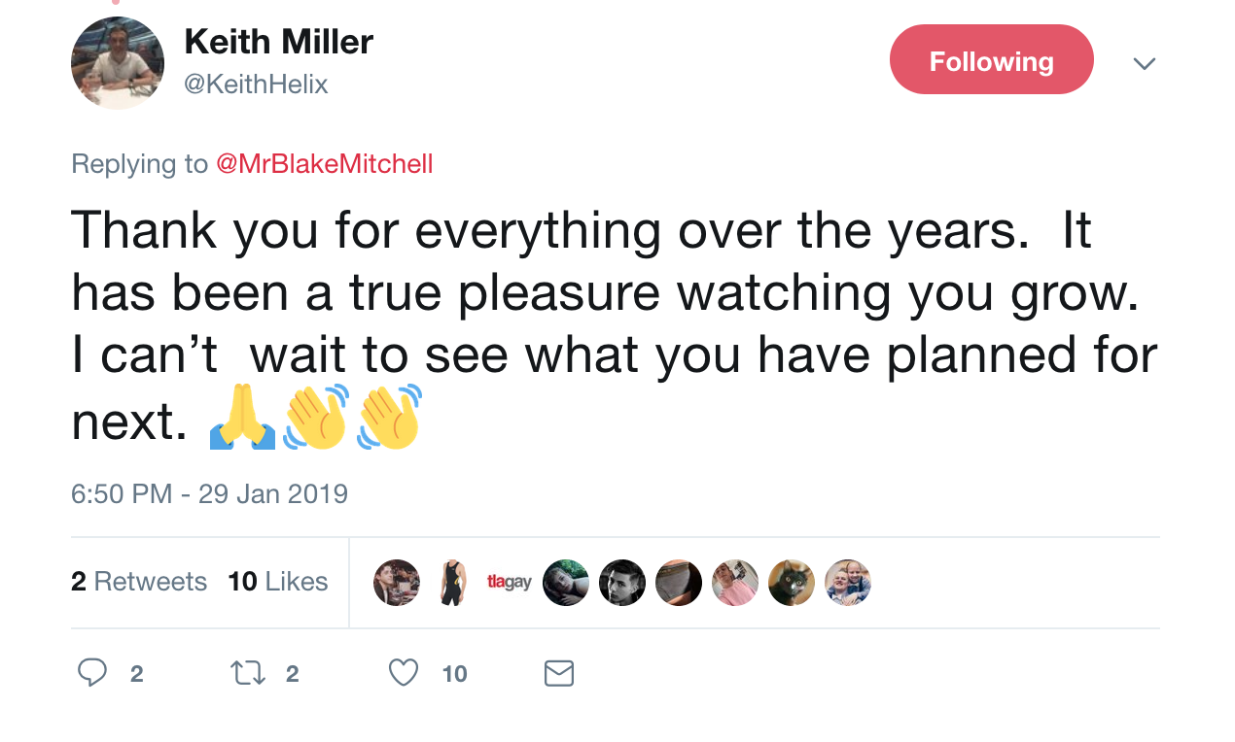1235x742 pixels.
Task: Click the envelope direct message icon
Action: click(x=559, y=673)
